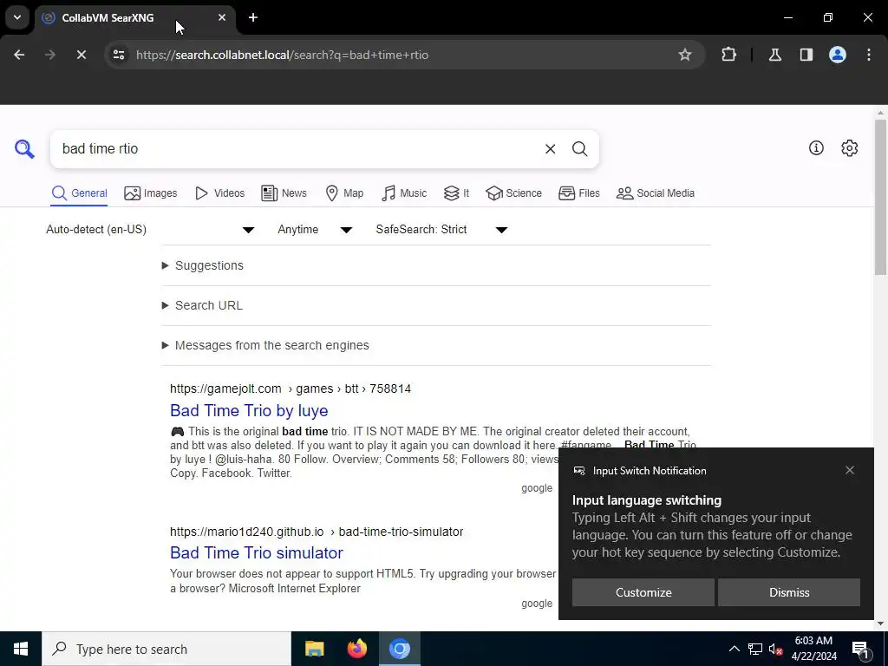Switch to Images search tab
888x666 pixels.
pos(151,193)
